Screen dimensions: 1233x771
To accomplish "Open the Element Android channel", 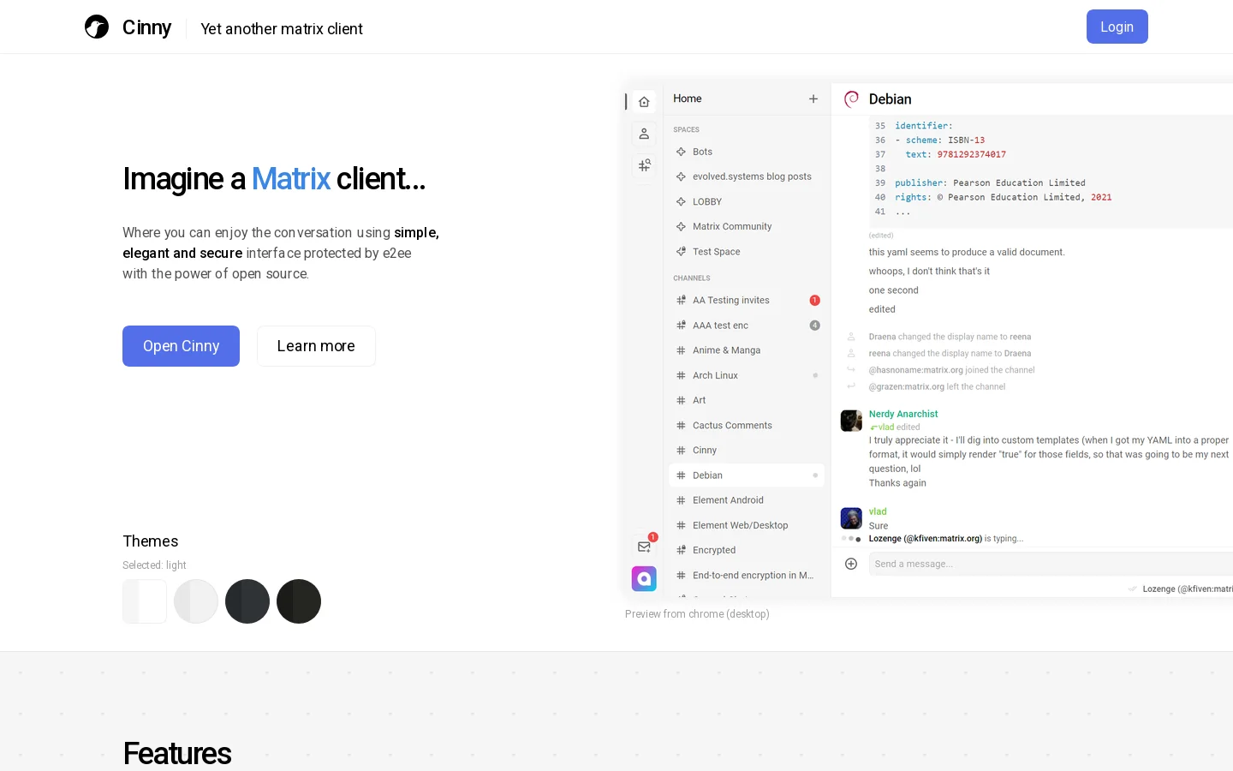I will [x=746, y=500].
